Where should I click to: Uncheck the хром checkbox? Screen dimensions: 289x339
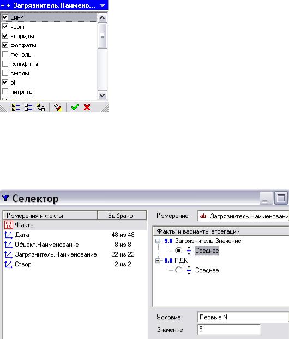(5, 27)
